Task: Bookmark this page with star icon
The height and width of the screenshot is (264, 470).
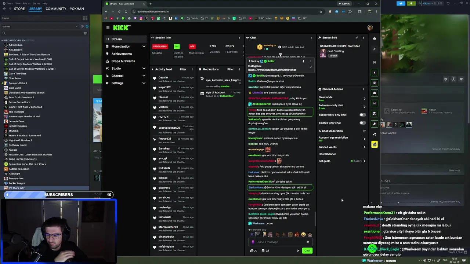Action: pos(321,11)
